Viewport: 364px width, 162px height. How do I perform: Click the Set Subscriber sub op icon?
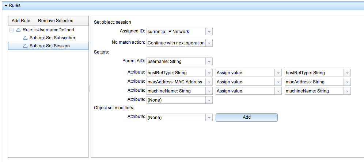pyautogui.click(x=25, y=38)
